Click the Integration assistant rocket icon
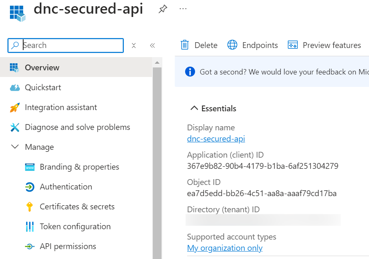 [14, 108]
